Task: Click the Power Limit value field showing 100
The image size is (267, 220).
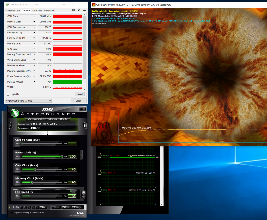Action: click(72, 156)
